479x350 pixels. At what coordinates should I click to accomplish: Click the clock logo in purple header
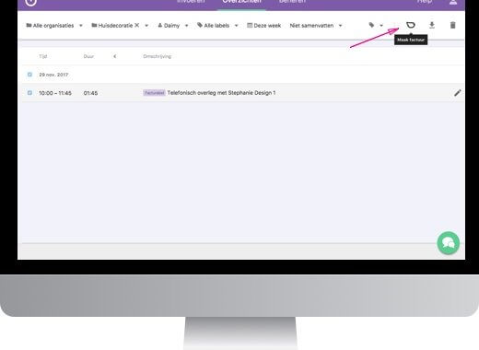30,2
